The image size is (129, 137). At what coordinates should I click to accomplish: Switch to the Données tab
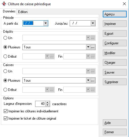(x=9, y=11)
